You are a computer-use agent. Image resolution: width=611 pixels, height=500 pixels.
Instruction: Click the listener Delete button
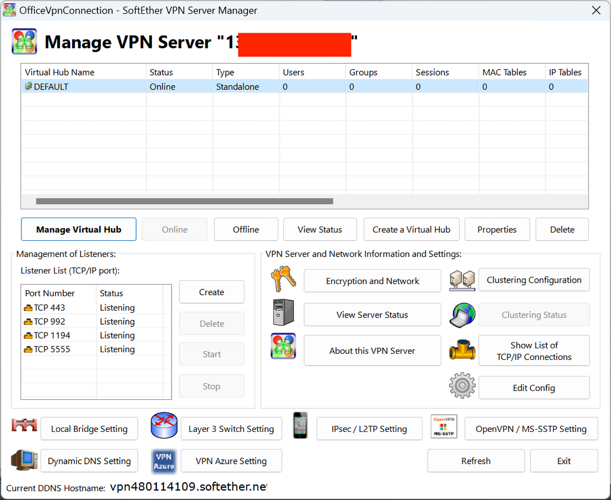[212, 323]
